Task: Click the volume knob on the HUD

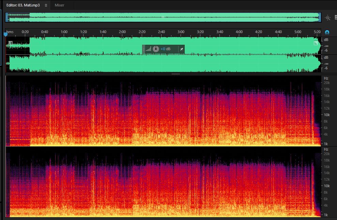Action: (x=156, y=49)
